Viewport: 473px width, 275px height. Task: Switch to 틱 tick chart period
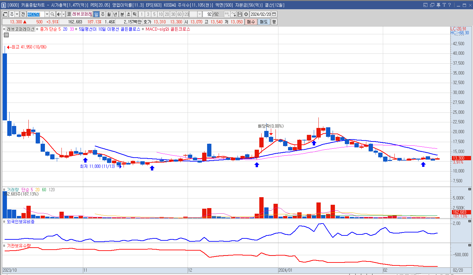134,14
